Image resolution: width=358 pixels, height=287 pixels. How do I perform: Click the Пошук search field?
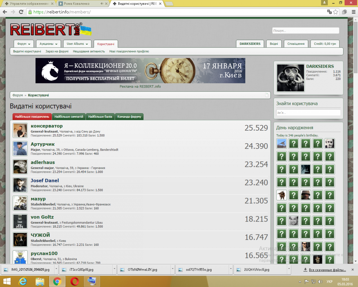click(306, 30)
